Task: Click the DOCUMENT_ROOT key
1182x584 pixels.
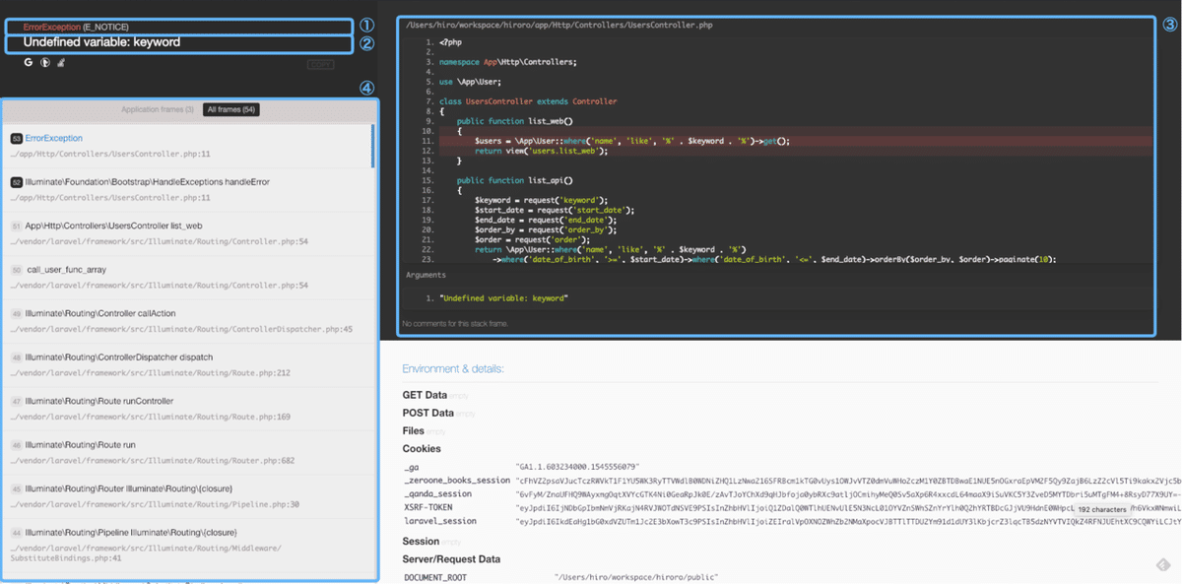Action: [435, 577]
